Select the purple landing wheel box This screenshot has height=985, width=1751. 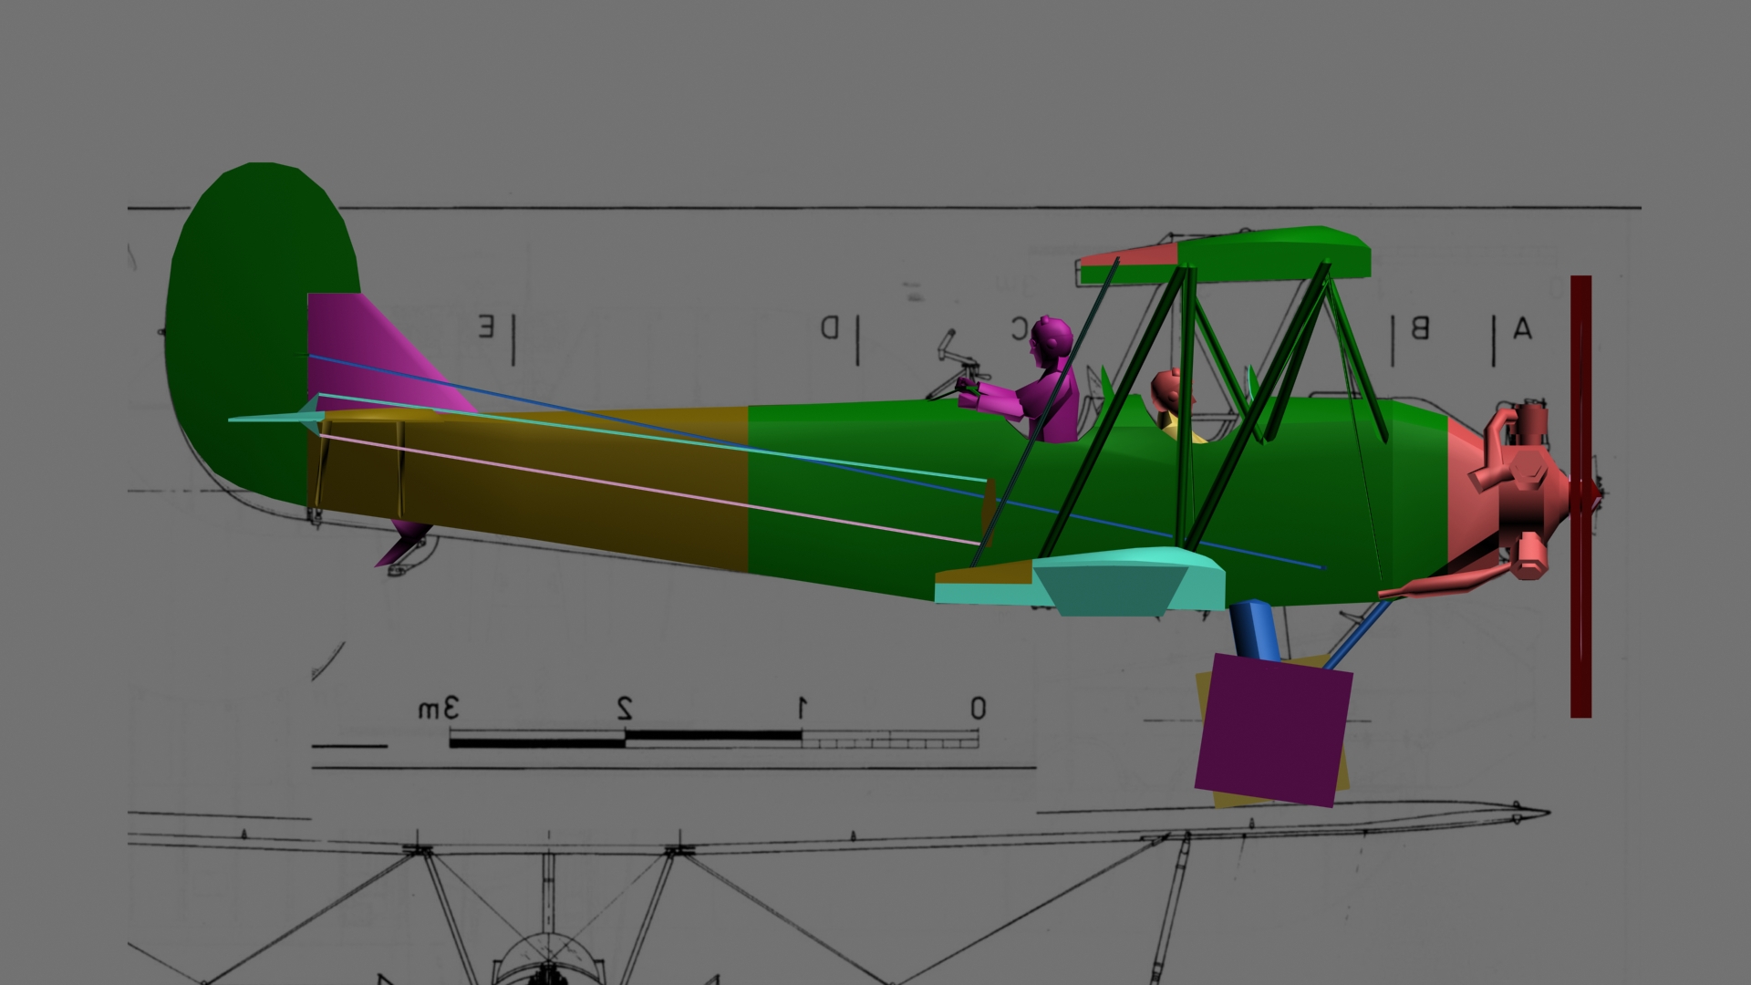(x=1271, y=732)
